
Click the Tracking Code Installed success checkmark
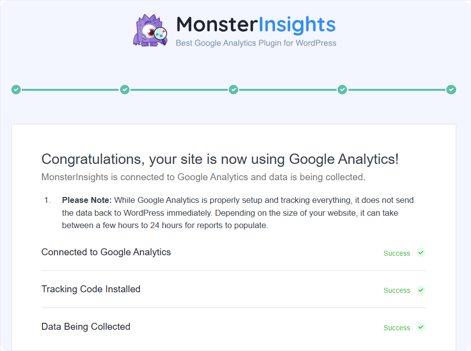click(421, 290)
